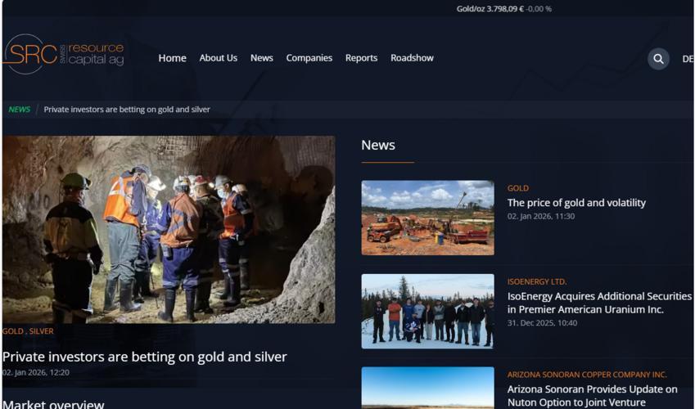Click the SRC Swiss Resource Capital logo

[x=63, y=54]
